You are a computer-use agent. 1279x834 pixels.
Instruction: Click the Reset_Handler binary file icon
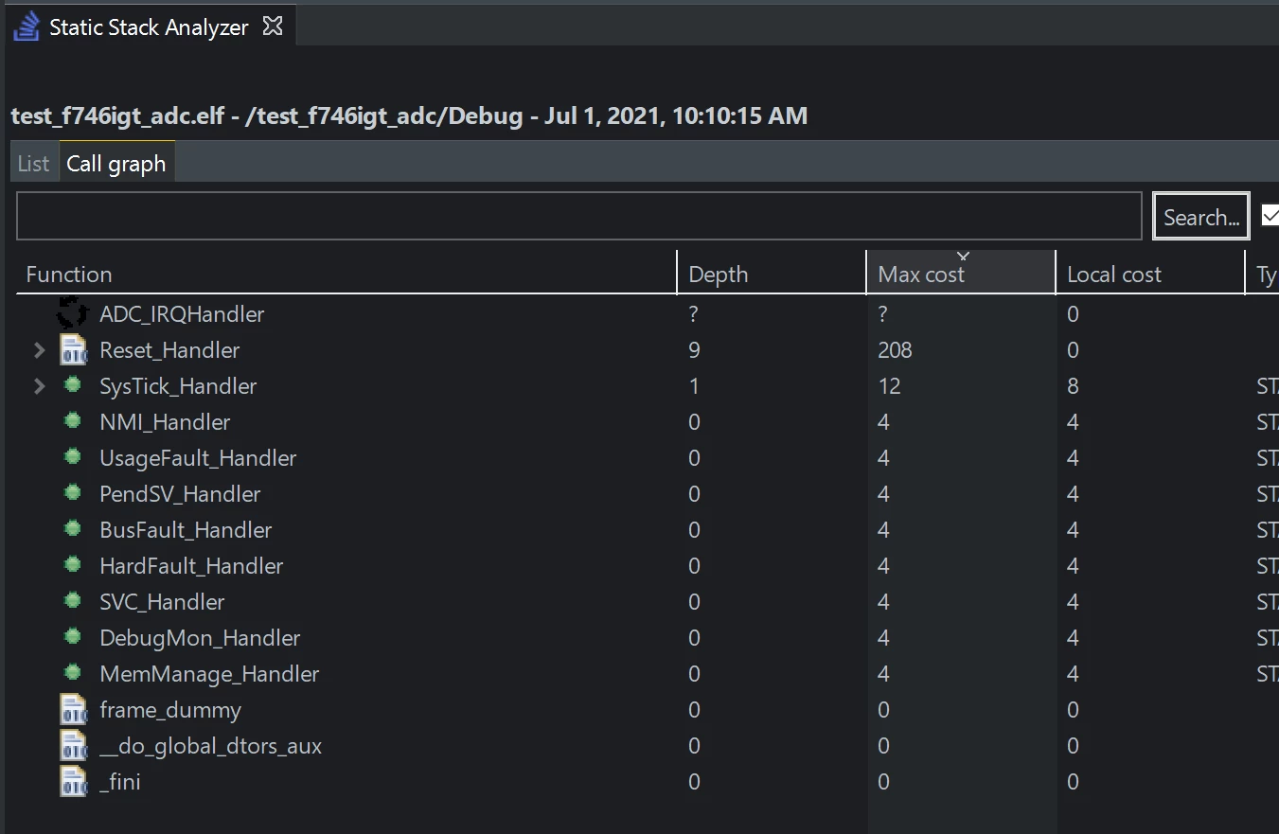point(73,350)
